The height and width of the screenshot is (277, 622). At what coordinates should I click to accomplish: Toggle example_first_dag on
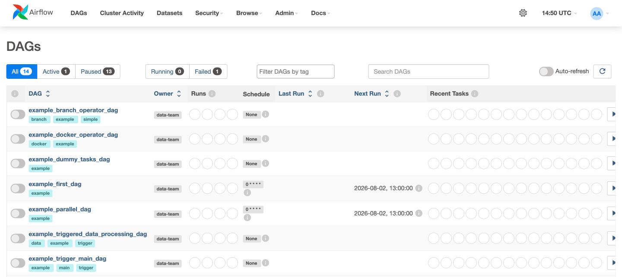tap(18, 188)
